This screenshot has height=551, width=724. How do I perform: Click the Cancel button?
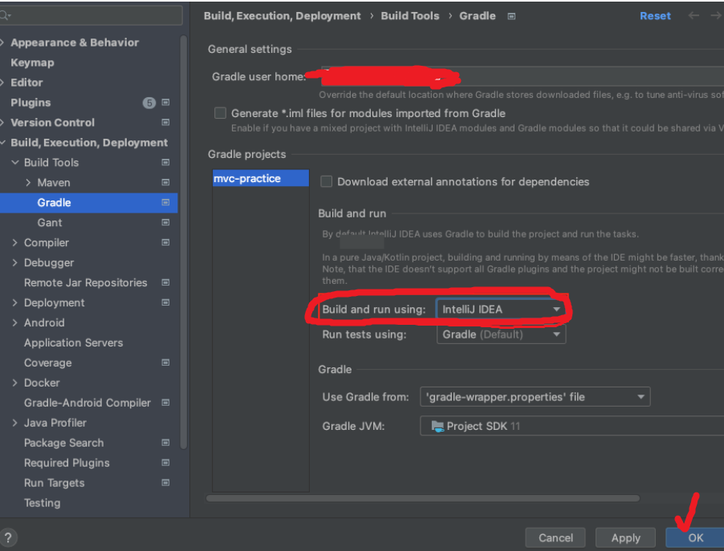point(555,537)
